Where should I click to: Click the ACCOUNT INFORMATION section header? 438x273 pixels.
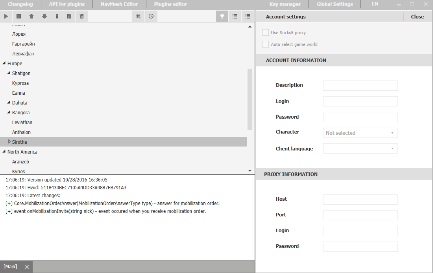(x=344, y=60)
